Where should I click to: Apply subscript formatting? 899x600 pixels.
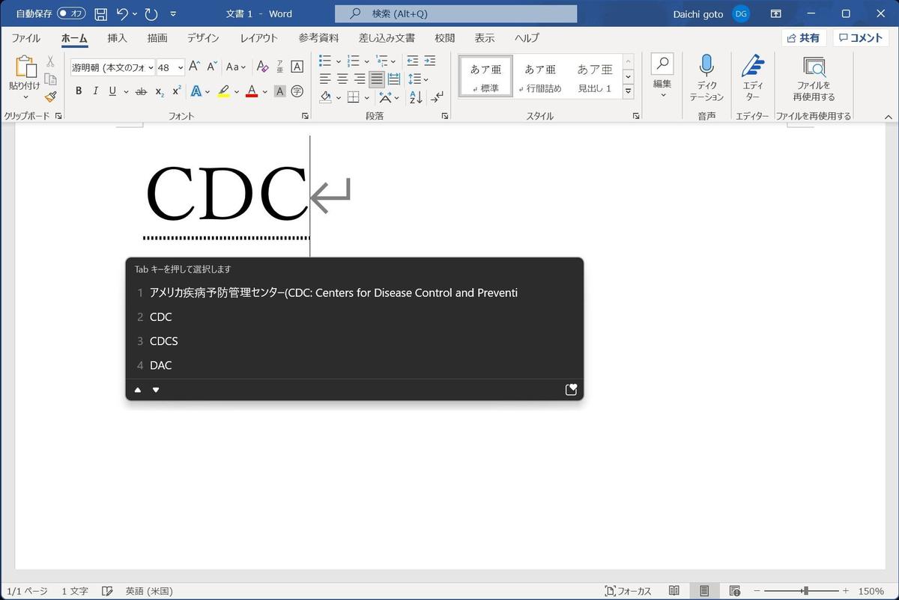[x=160, y=91]
